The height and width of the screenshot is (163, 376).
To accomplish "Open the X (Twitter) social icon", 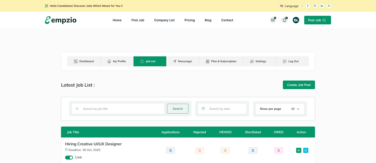I will [x=329, y=6].
